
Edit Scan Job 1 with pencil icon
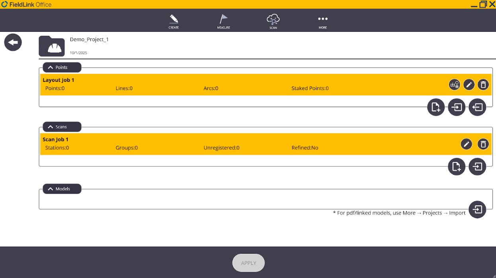466,144
